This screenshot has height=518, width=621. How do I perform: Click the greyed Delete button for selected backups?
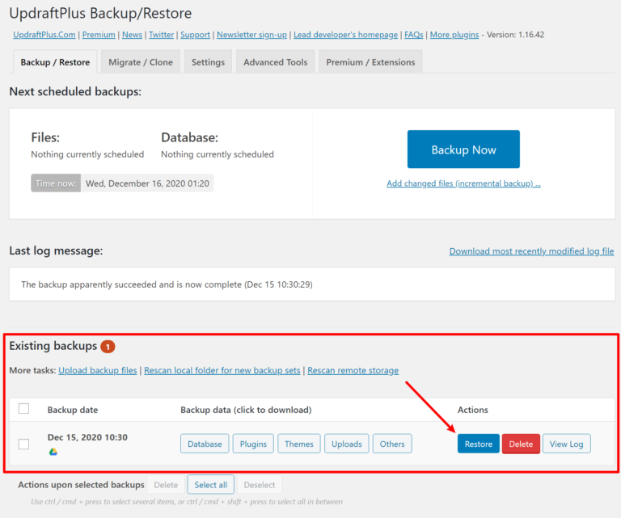pos(166,485)
